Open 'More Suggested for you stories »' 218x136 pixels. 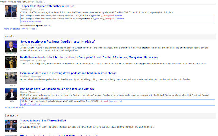point(20,29)
